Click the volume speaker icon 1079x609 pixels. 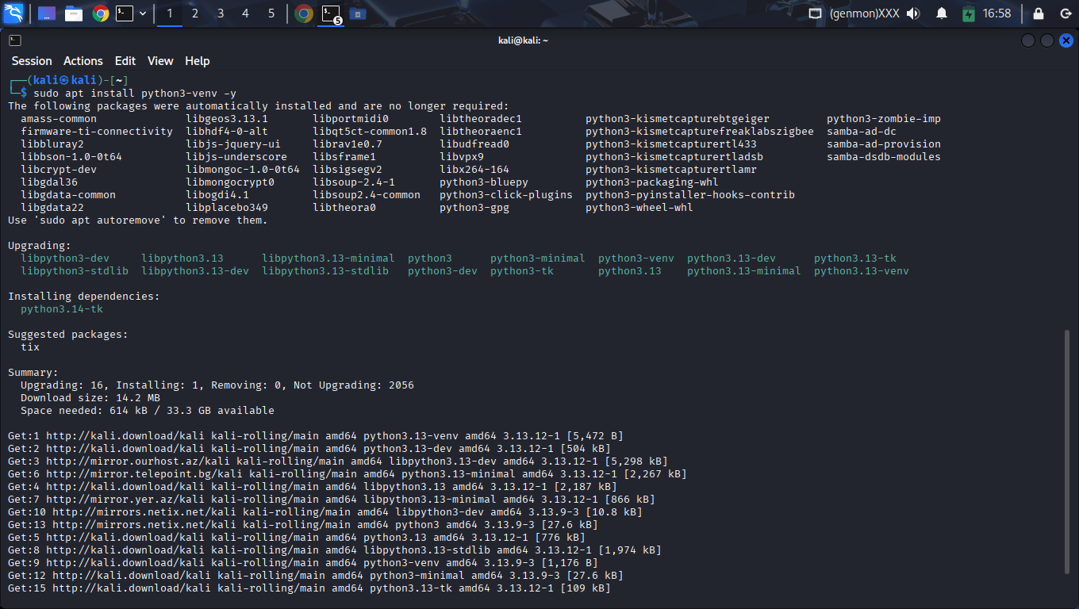tap(913, 13)
